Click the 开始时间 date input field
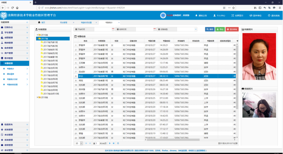 pos(103,29)
